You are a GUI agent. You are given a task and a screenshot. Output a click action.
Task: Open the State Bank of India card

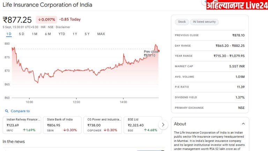[62, 125]
